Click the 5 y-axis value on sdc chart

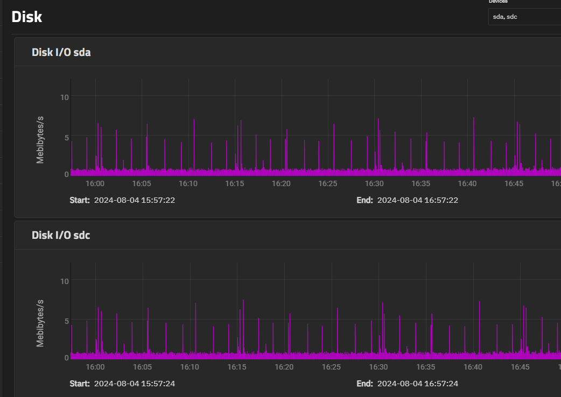pyautogui.click(x=67, y=321)
